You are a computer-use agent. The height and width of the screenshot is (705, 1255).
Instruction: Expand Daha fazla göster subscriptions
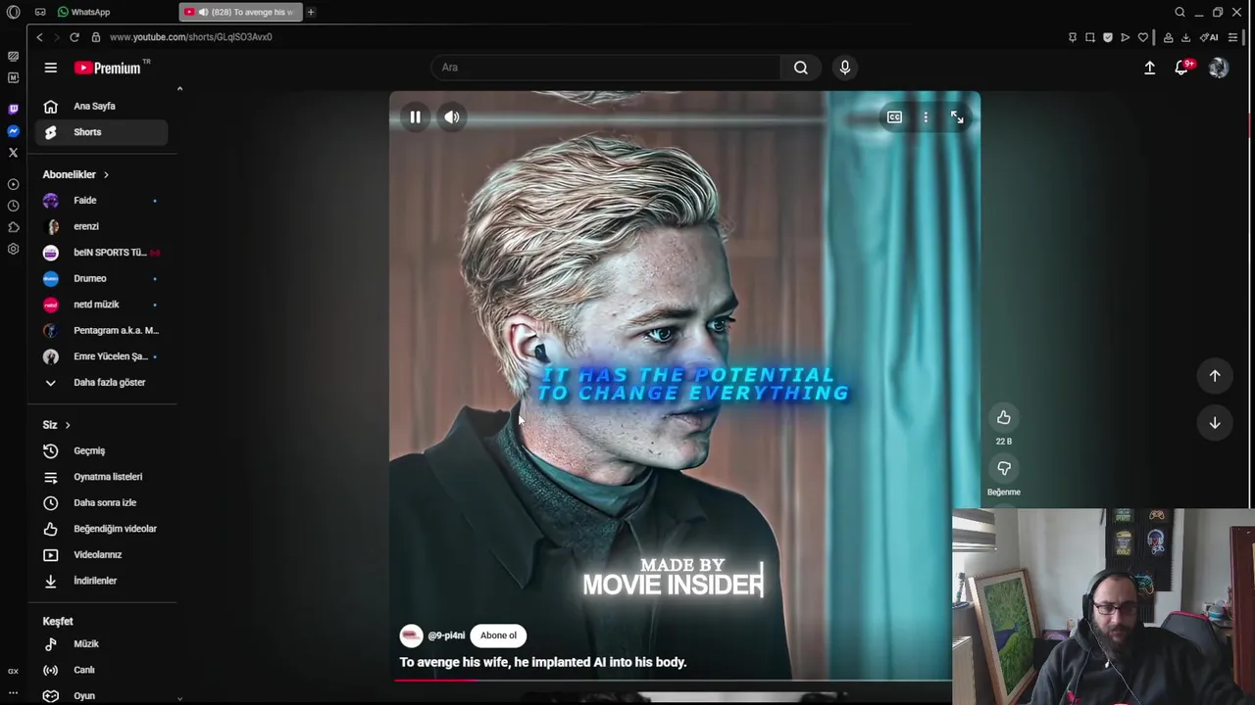click(x=102, y=383)
